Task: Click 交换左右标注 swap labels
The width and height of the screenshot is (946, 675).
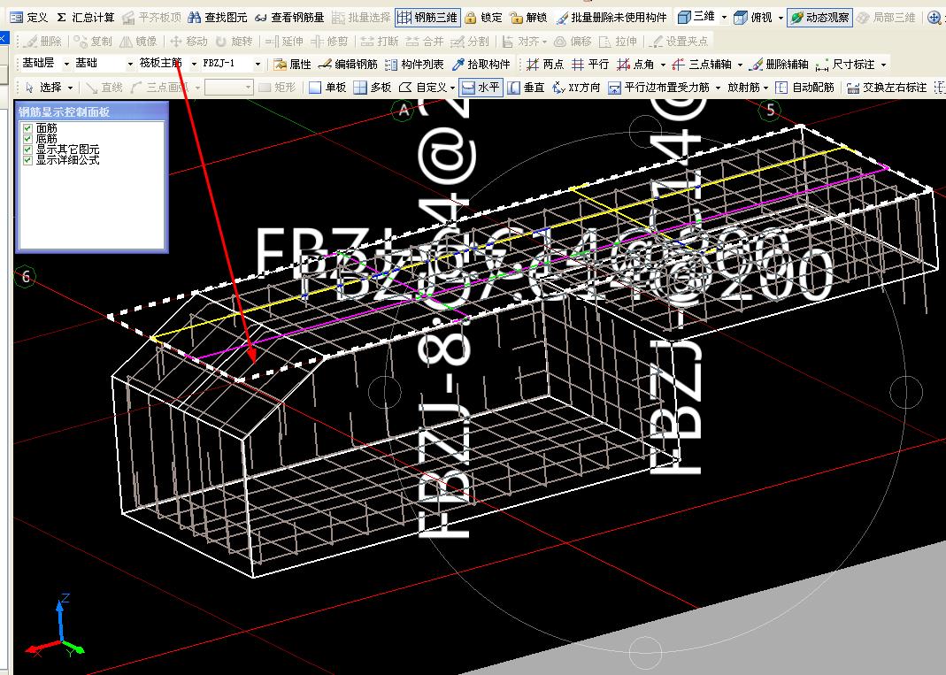Action: [887, 88]
